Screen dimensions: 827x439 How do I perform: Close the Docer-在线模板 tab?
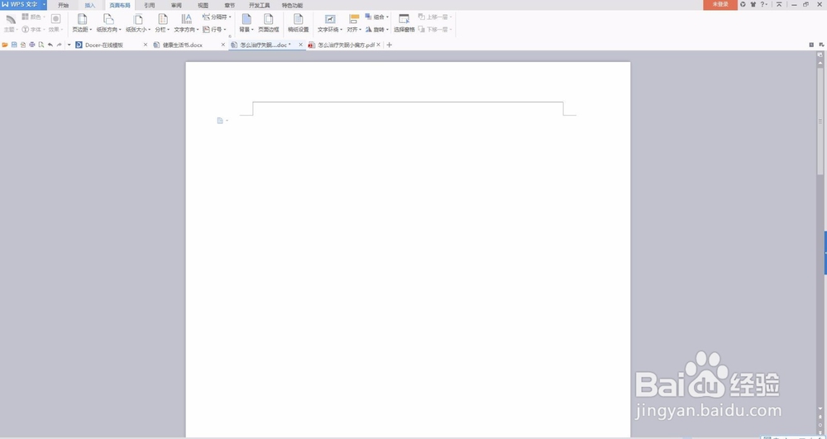[146, 45]
